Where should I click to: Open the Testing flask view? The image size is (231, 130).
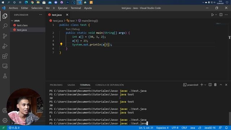pyautogui.click(x=5, y=76)
